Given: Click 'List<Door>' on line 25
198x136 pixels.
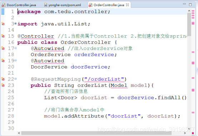Looking at the screenshot, I should (61, 98).
